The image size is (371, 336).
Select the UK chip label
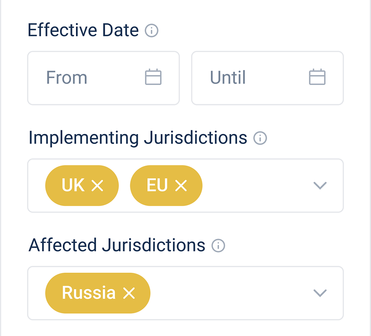[73, 185]
